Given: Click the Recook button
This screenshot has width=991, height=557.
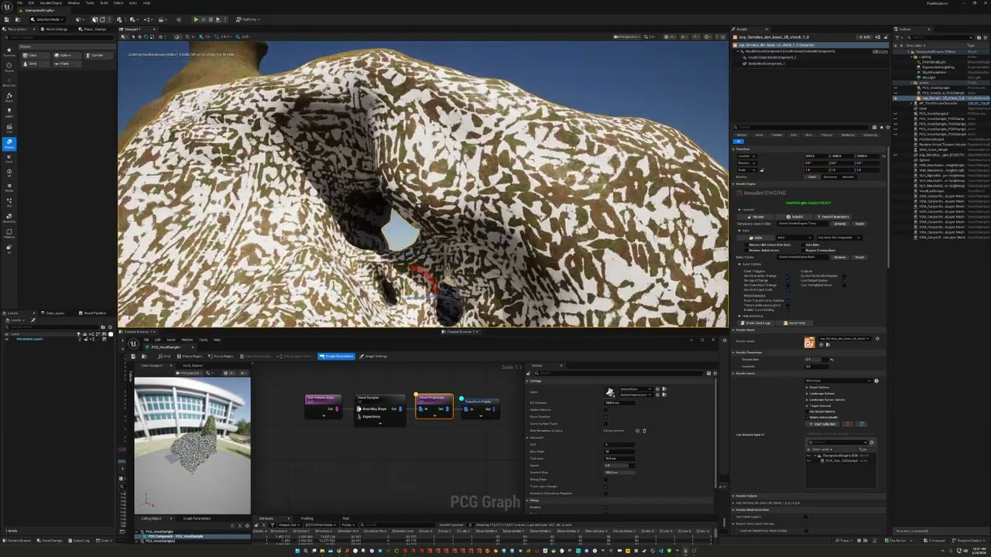Looking at the screenshot, I should click(x=756, y=217).
